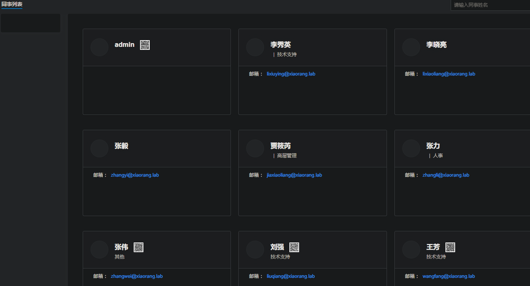This screenshot has height=286, width=530.
Task: Open email link liuqiang@xiaorang.lab
Action: point(291,276)
